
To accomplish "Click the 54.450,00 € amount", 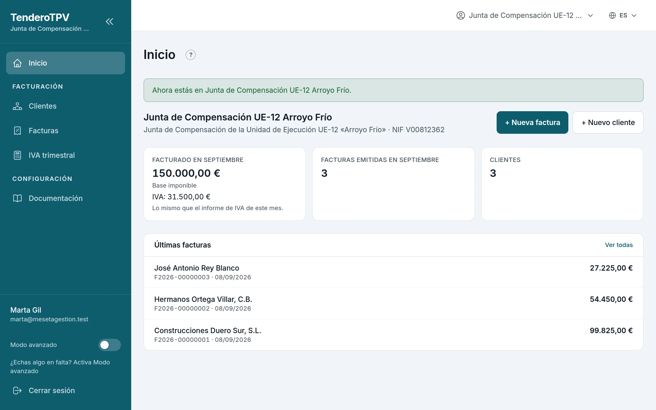I will pos(611,299).
